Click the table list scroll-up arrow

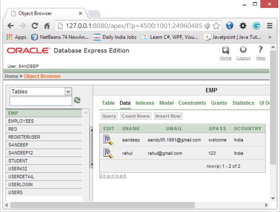click(86, 113)
